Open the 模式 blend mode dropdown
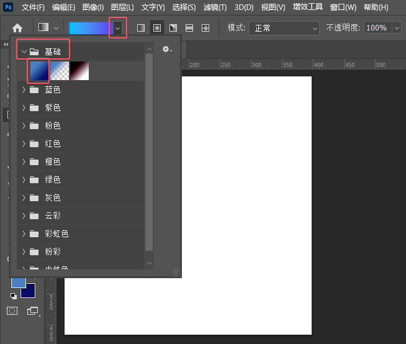Screen dimensions: 406x344 [x=284, y=28]
